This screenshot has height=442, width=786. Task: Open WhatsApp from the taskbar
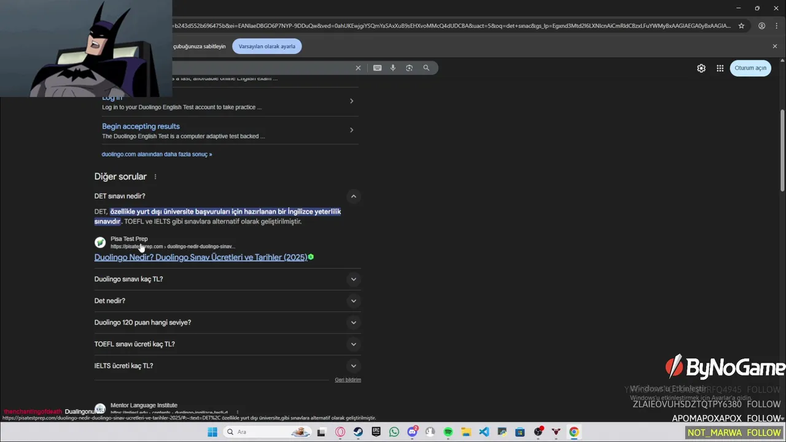pos(394,432)
